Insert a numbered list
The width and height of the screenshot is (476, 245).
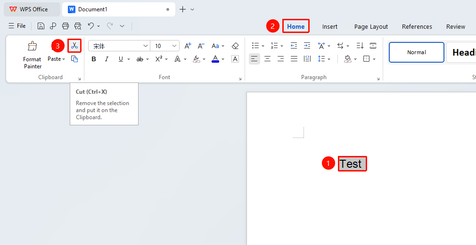[274, 46]
